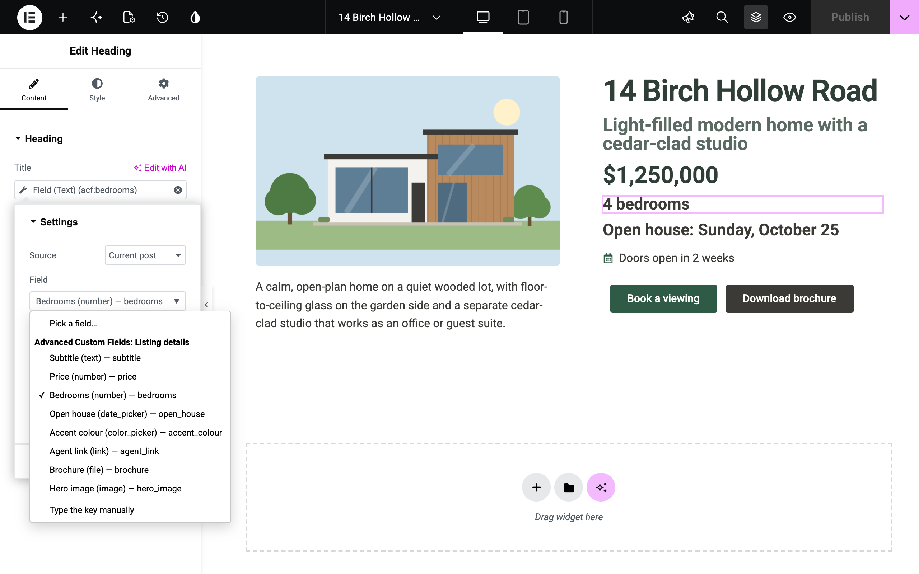Switch to the Style tab
Viewport: 919px width, 574px height.
97,90
